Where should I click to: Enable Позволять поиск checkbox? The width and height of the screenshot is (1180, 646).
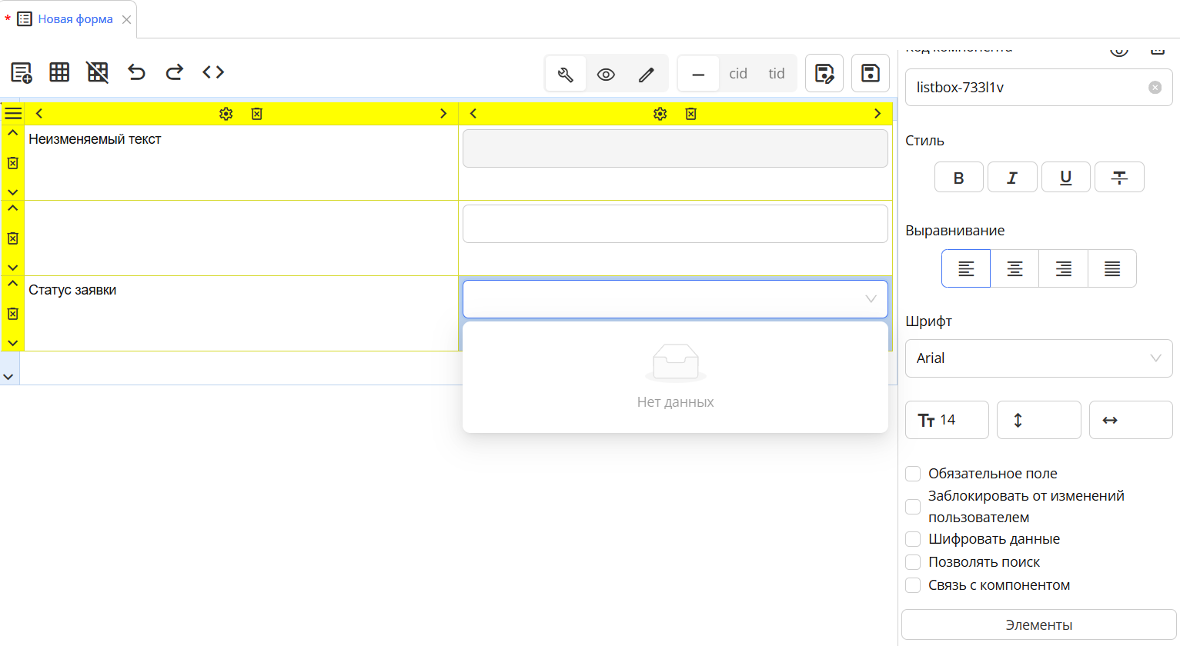coord(913,561)
